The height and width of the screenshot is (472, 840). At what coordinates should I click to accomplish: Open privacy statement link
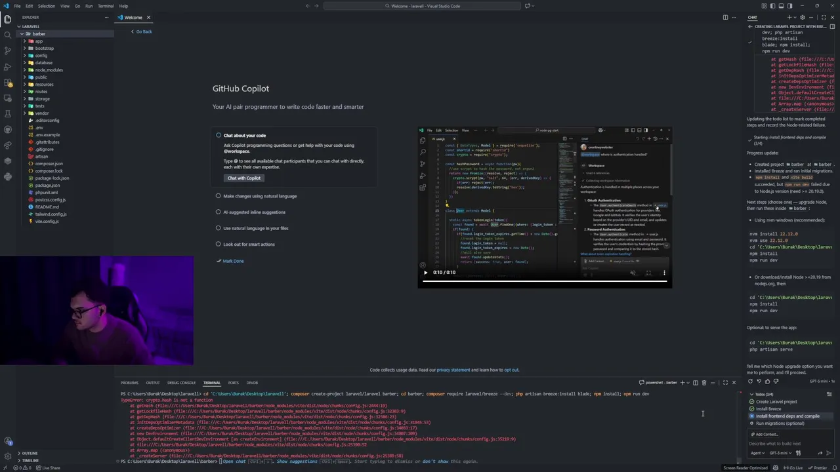point(453,370)
